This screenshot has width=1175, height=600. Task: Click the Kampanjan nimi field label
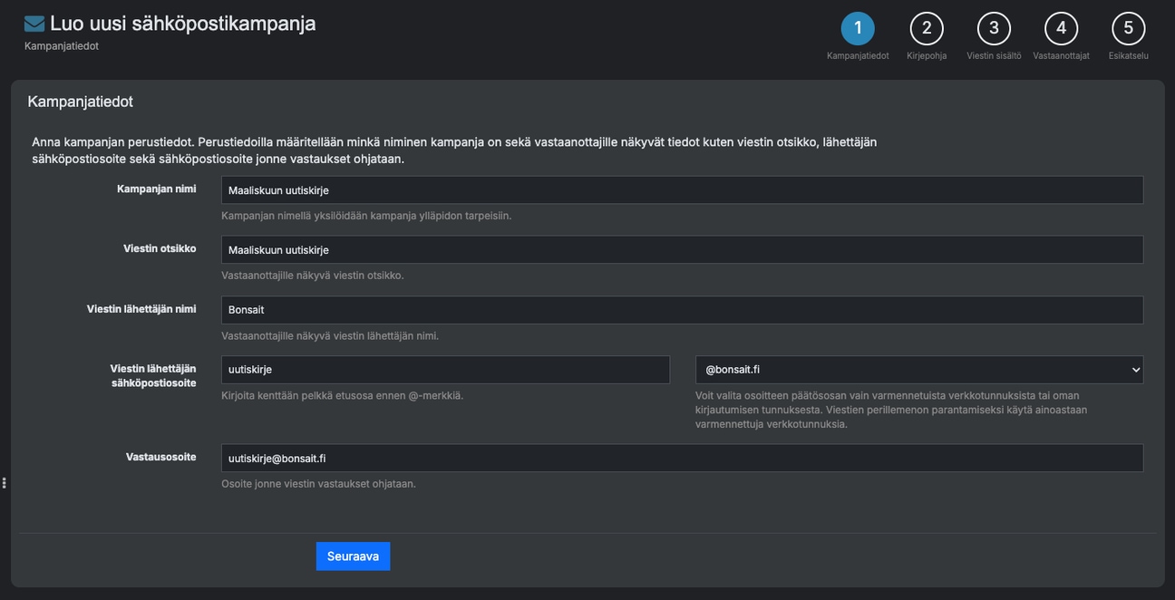tap(156, 189)
